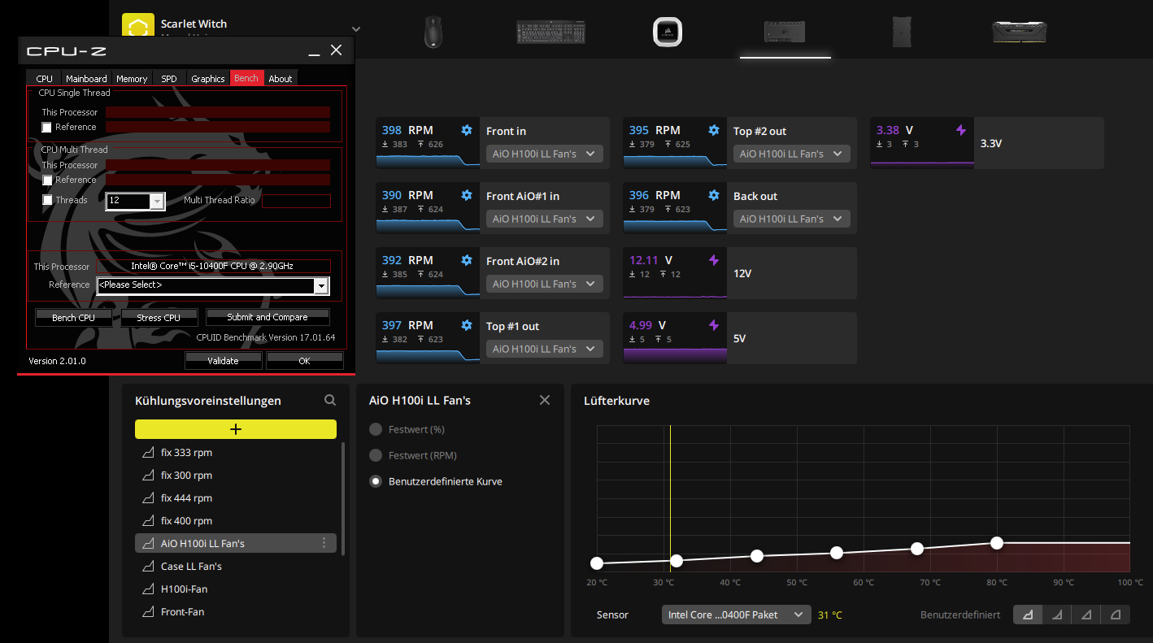The image size is (1153, 643).
Task: Switch to the About tab in CPU-Z
Action: [281, 79]
